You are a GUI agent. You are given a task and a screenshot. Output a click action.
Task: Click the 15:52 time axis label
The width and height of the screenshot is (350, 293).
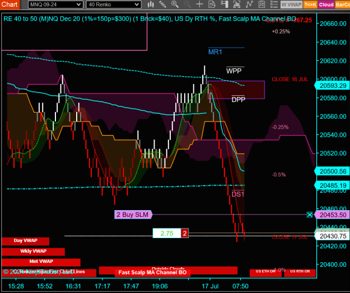45,286
